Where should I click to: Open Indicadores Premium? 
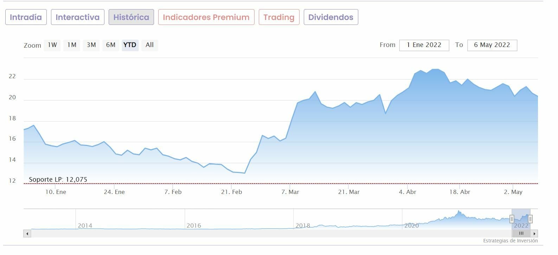coord(206,17)
